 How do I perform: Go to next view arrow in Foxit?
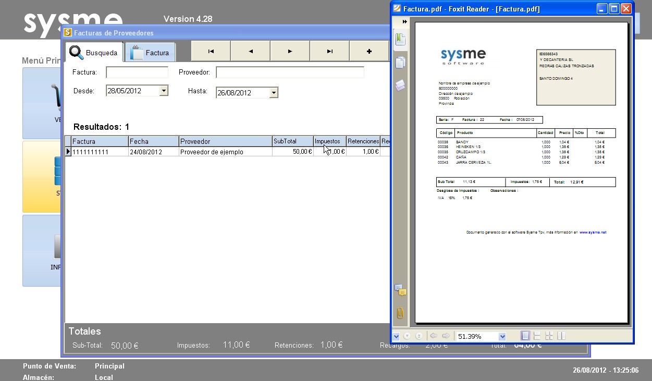(x=446, y=336)
